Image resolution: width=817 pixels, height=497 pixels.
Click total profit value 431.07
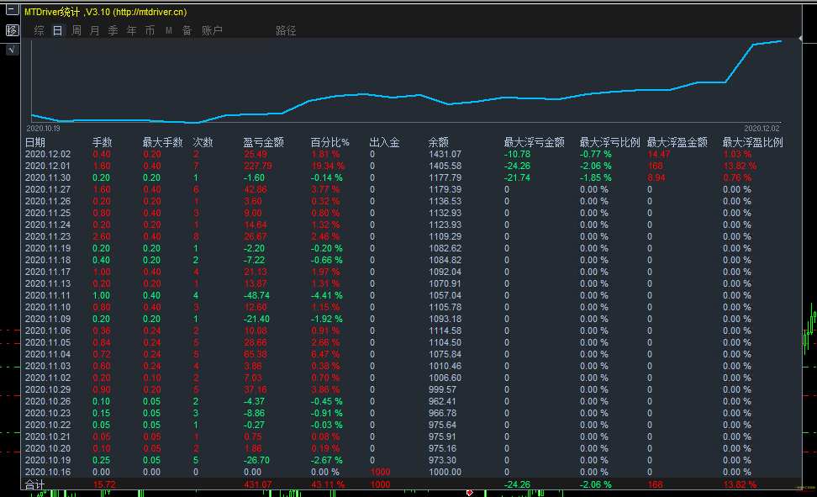coord(257,484)
